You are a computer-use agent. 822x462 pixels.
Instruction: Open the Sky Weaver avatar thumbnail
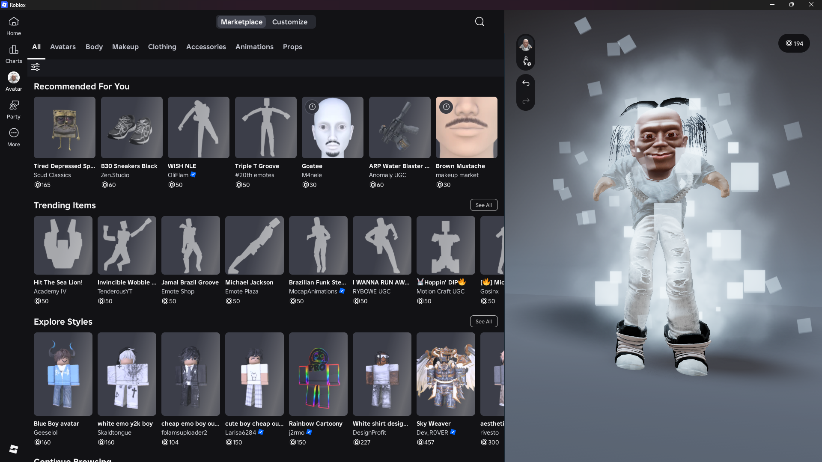tap(446, 374)
